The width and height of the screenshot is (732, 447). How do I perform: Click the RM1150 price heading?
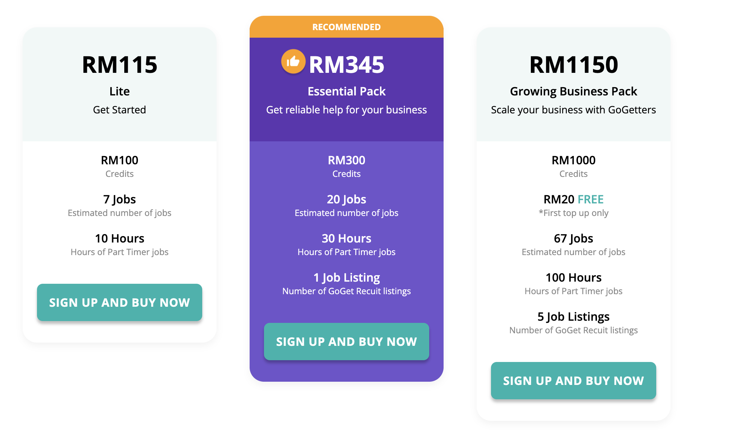(574, 65)
